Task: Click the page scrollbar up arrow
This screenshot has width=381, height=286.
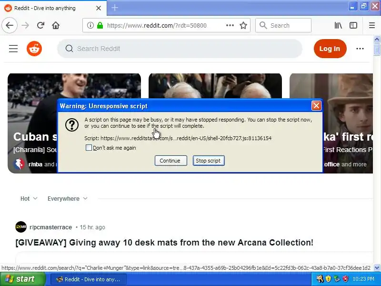Action: pos(377,39)
